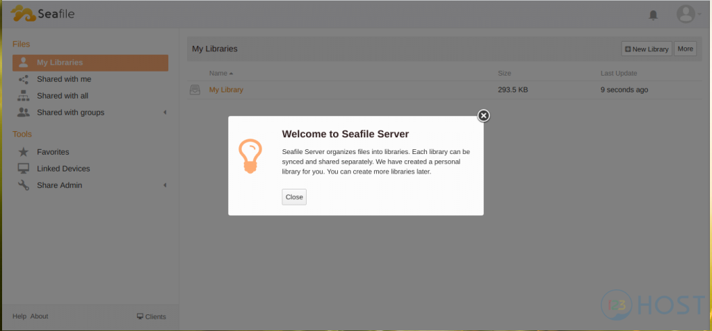Click the New Library button

tap(647, 49)
